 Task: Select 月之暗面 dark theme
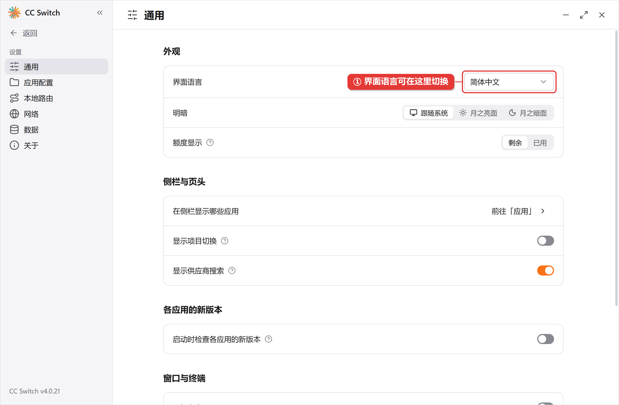click(528, 113)
